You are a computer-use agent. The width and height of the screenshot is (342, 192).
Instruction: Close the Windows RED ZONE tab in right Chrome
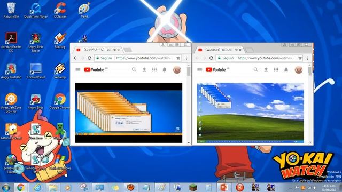point(240,50)
